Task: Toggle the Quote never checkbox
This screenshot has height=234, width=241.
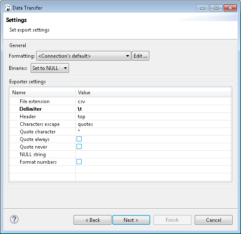Action: tap(79, 146)
